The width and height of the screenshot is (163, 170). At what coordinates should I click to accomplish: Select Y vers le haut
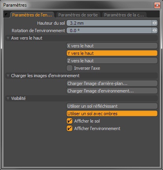pyautogui.click(x=112, y=53)
